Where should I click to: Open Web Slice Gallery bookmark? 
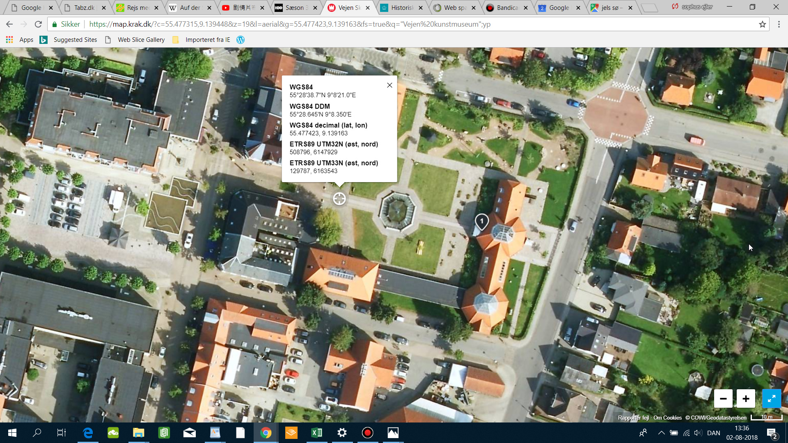coord(135,40)
